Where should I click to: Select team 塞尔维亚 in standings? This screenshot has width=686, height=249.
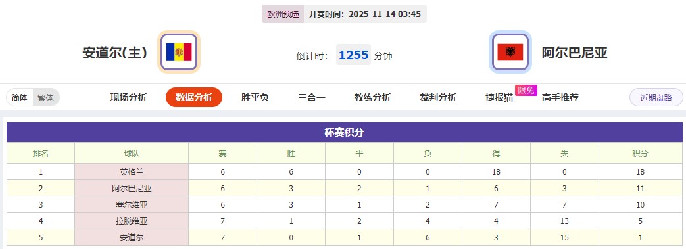132,205
